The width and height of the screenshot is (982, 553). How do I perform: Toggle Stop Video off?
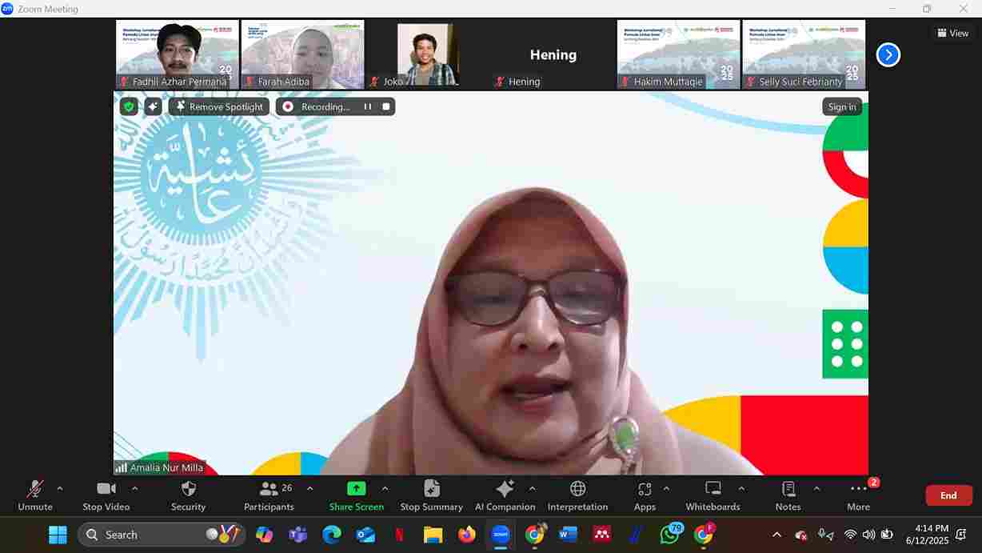coord(105,495)
